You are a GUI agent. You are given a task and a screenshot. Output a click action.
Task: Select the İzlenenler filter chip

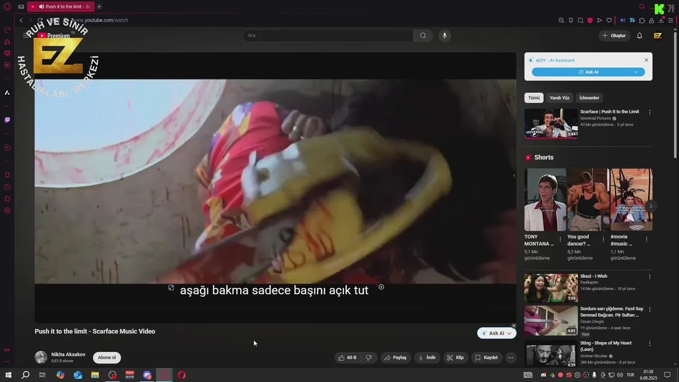tap(589, 98)
